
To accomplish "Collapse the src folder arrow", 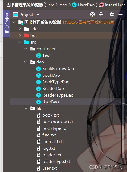I will coord(20,42).
